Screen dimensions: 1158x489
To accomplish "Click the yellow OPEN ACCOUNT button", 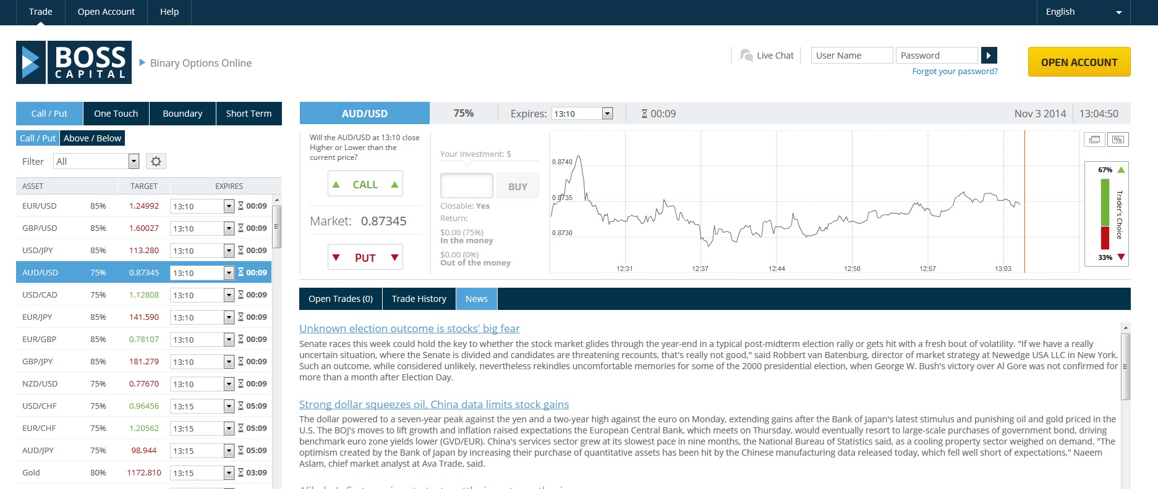I will 1079,62.
